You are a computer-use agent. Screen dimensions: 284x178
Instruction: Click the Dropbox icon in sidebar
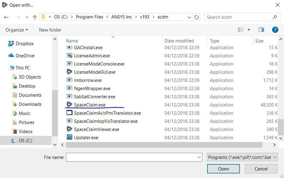pos(11,44)
